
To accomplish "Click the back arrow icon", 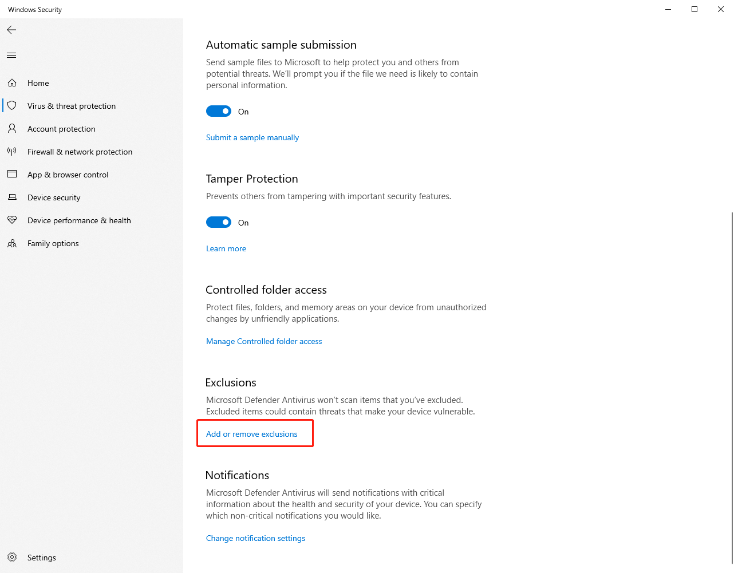I will 11,30.
